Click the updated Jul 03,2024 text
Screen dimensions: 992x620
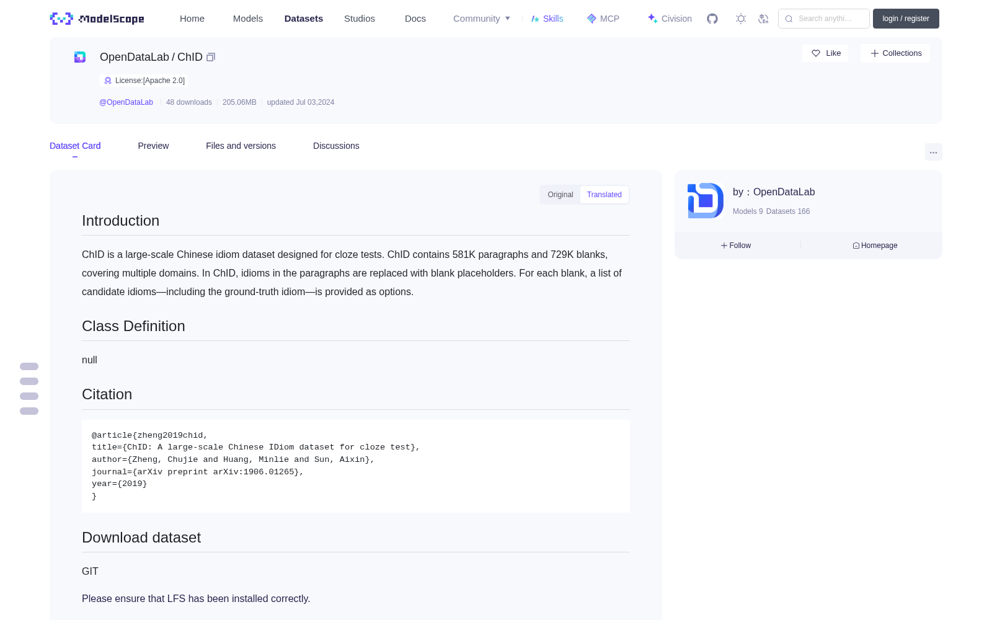pyautogui.click(x=301, y=102)
